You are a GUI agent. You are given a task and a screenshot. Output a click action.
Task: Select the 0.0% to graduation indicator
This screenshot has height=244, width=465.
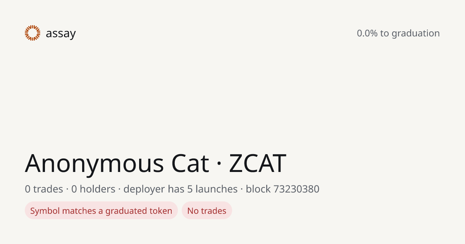tap(398, 33)
